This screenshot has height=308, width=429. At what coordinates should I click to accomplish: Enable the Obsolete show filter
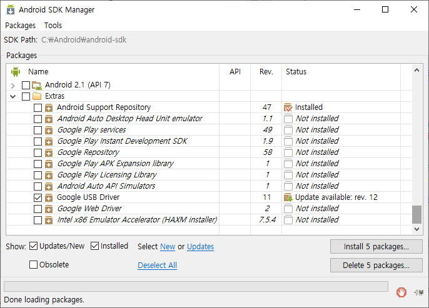tap(33, 264)
